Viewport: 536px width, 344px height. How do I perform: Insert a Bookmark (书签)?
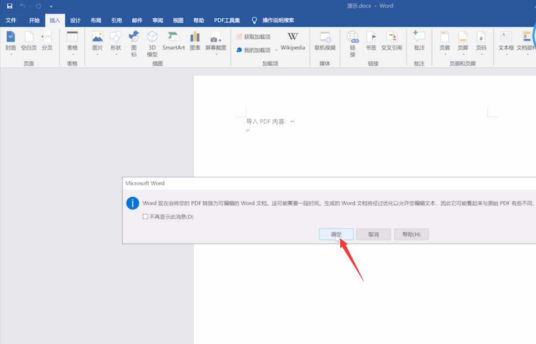tap(371, 41)
